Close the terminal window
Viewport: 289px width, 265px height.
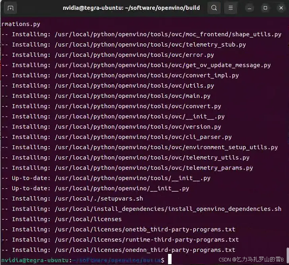pyautogui.click(x=281, y=8)
